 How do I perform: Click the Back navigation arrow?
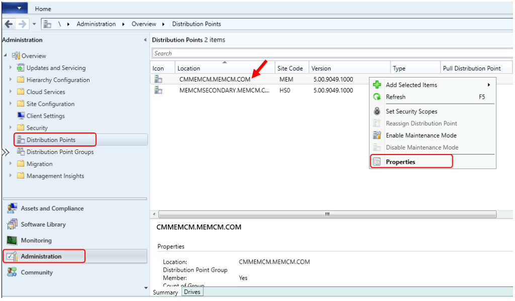click(9, 24)
